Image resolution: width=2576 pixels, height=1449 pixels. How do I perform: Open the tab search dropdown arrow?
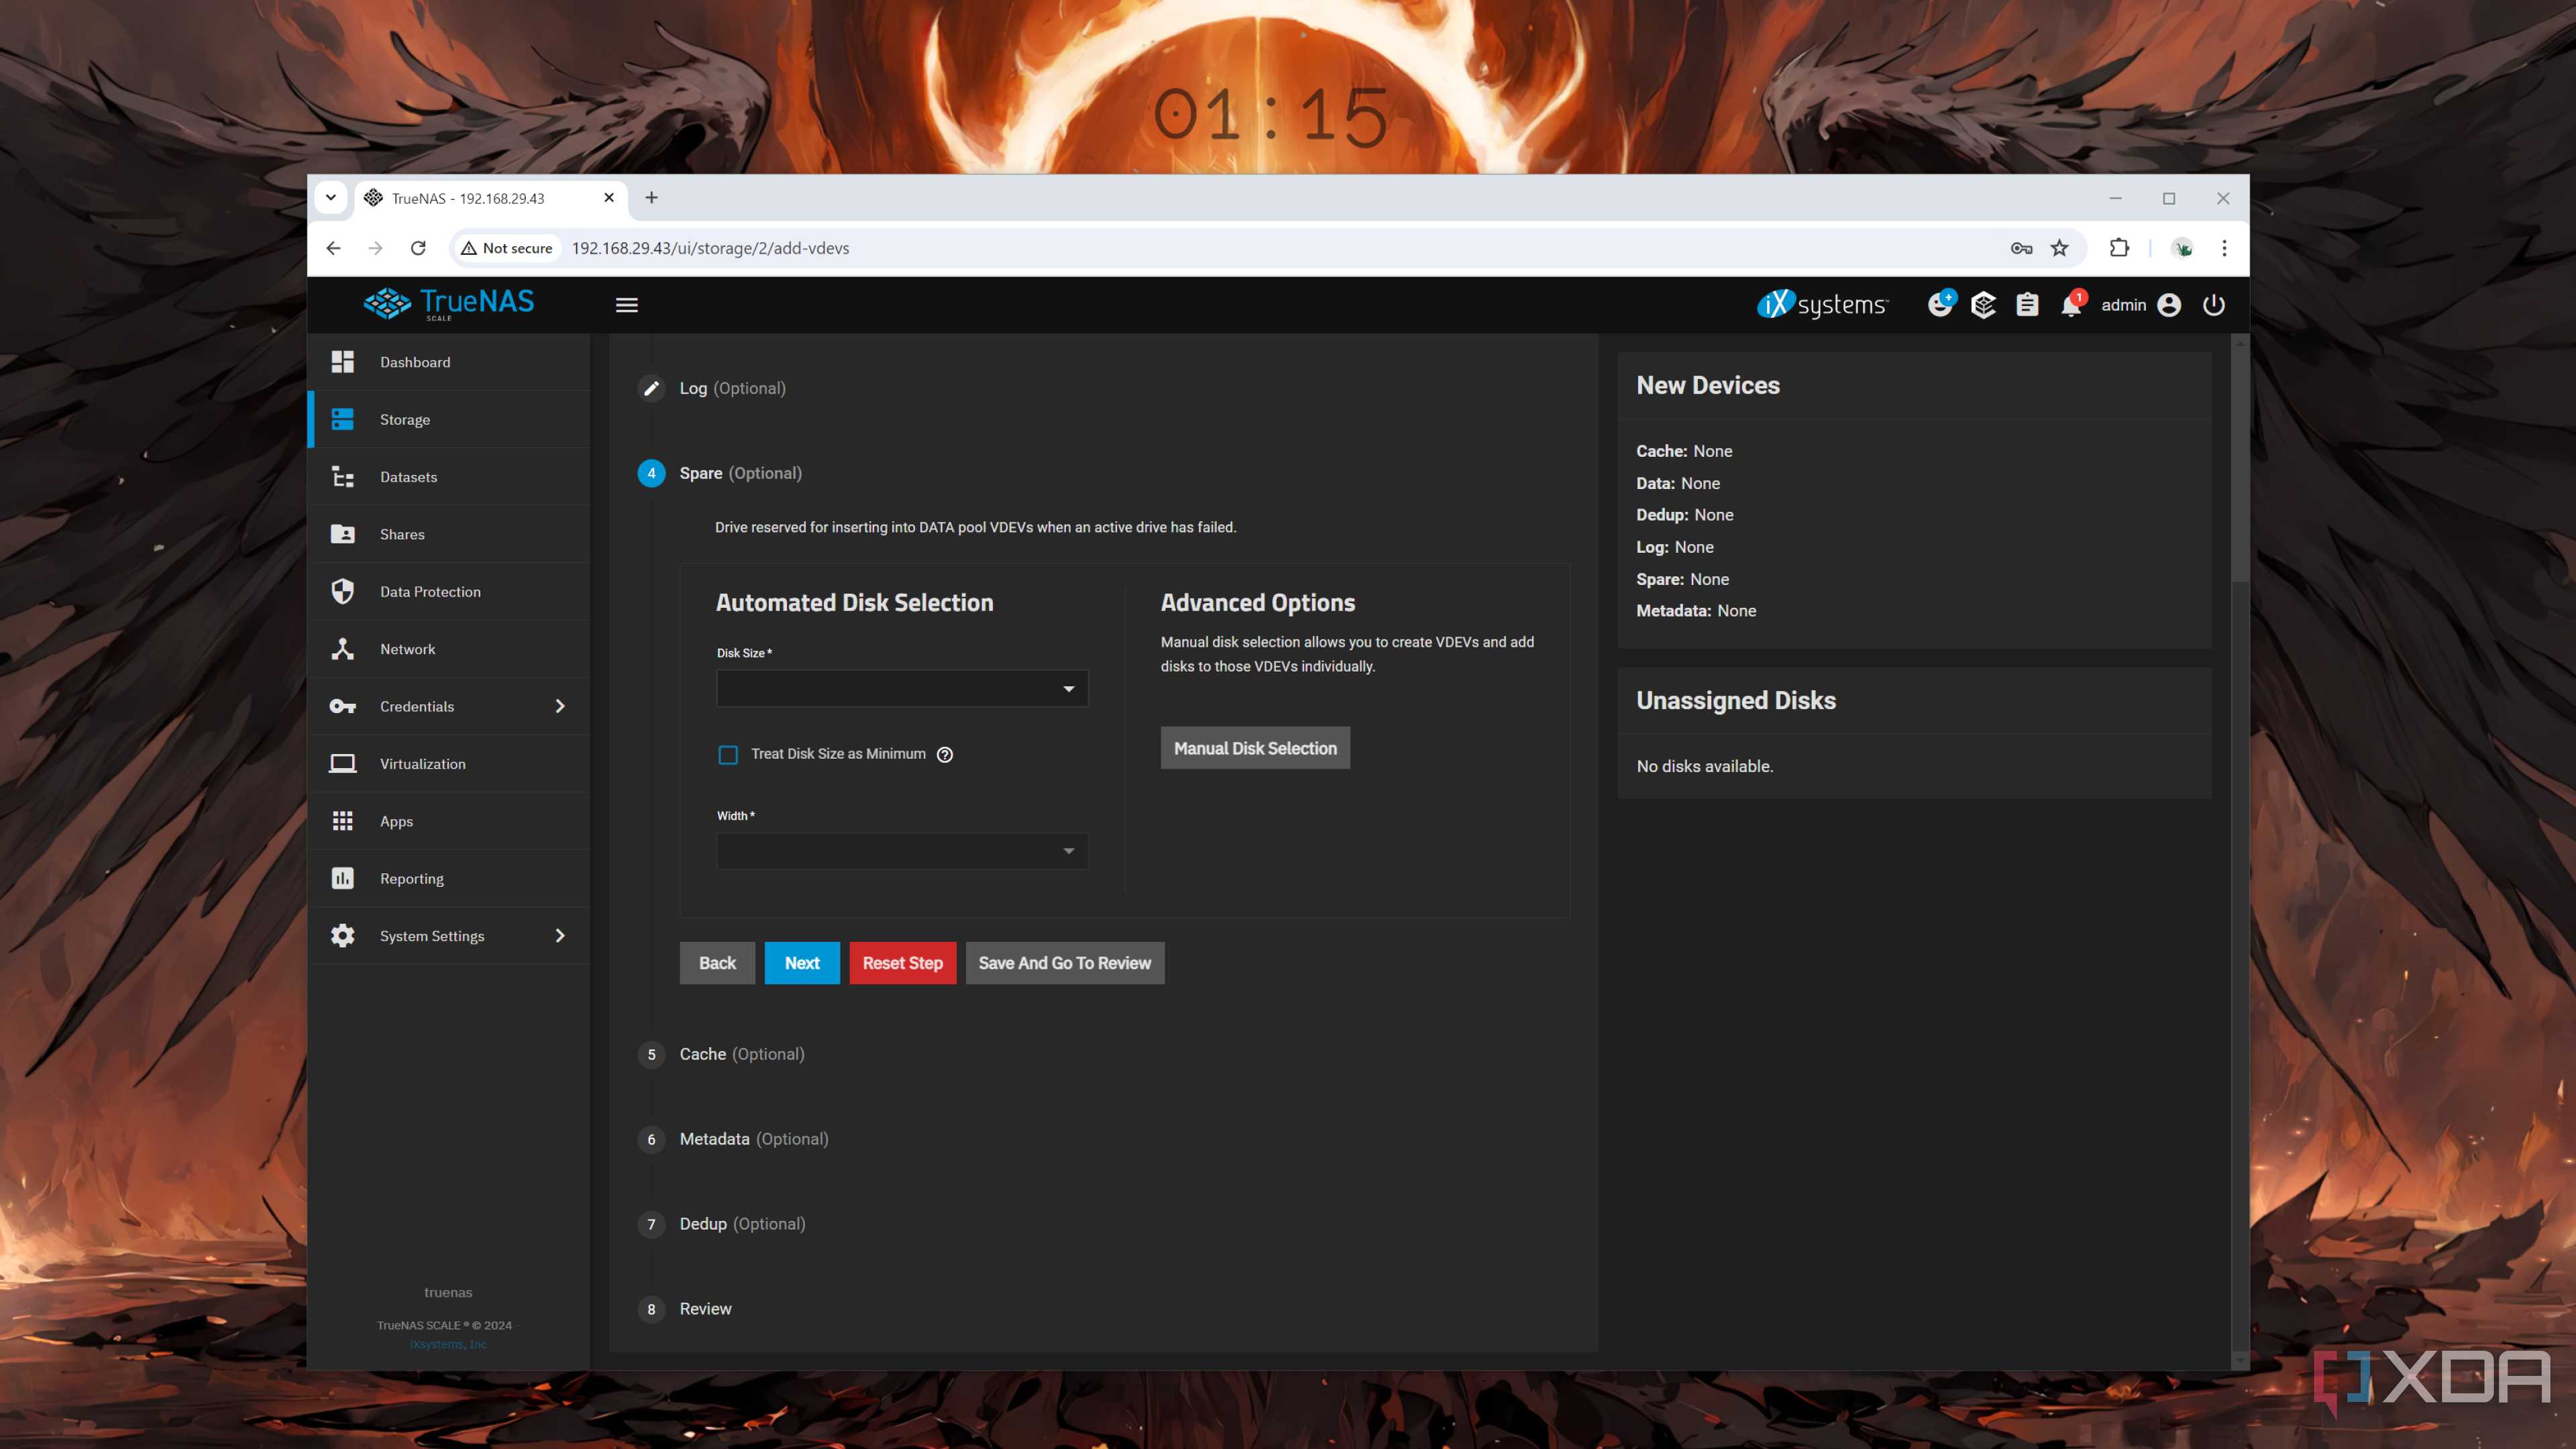pos(331,198)
